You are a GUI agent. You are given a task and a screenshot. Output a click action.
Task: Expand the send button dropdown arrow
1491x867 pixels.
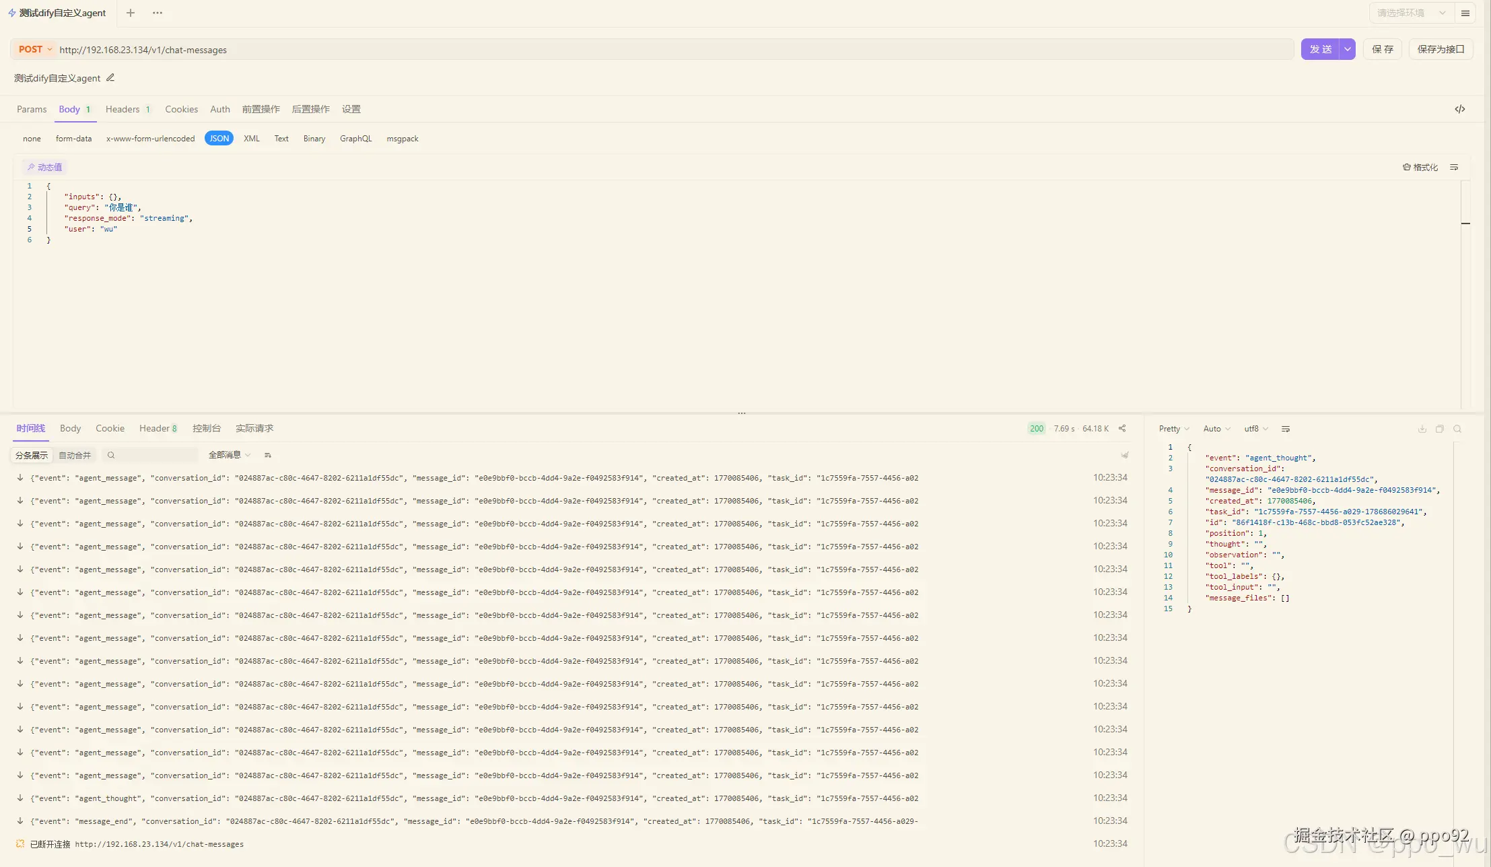point(1347,49)
